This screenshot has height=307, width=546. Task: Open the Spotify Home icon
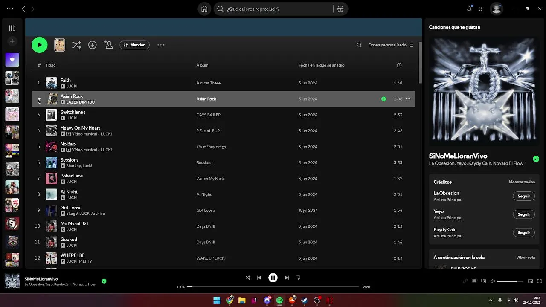[204, 9]
